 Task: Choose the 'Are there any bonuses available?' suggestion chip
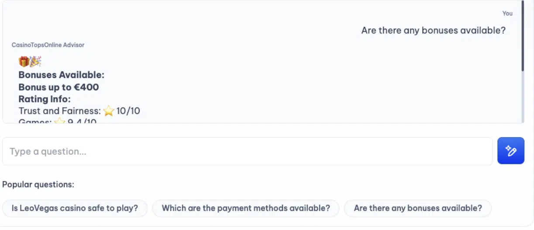tap(418, 208)
